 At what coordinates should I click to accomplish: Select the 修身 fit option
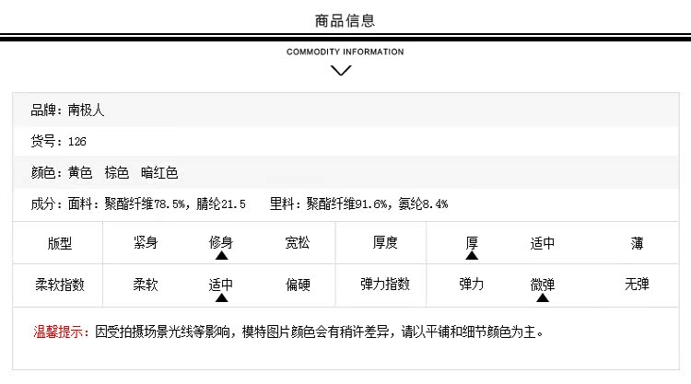coord(221,242)
